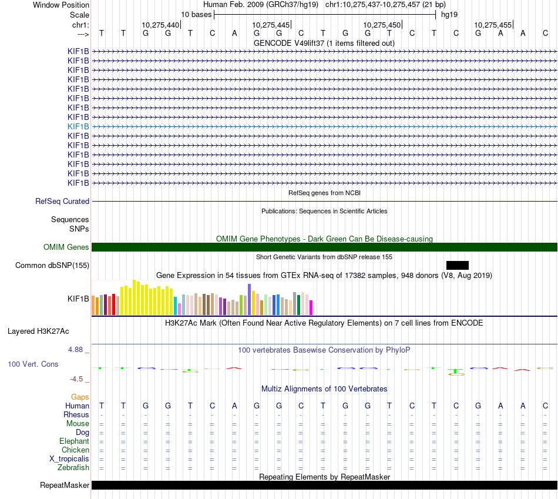Click Publications: Sequences in Scientific Articles title

(324, 211)
